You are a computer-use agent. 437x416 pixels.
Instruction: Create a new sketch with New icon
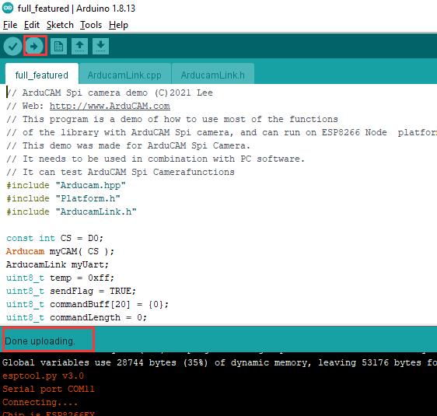point(58,46)
